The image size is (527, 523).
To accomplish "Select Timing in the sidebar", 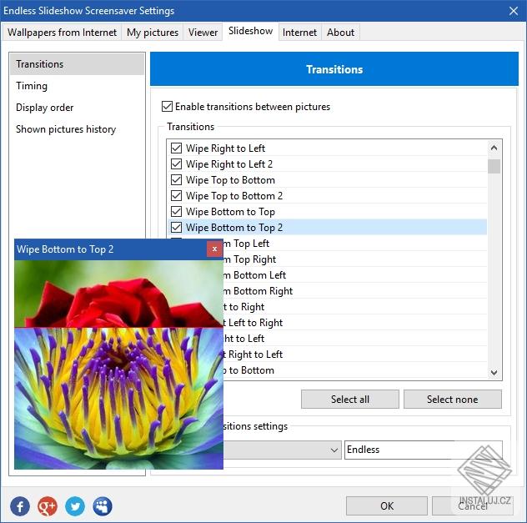I will click(78, 86).
